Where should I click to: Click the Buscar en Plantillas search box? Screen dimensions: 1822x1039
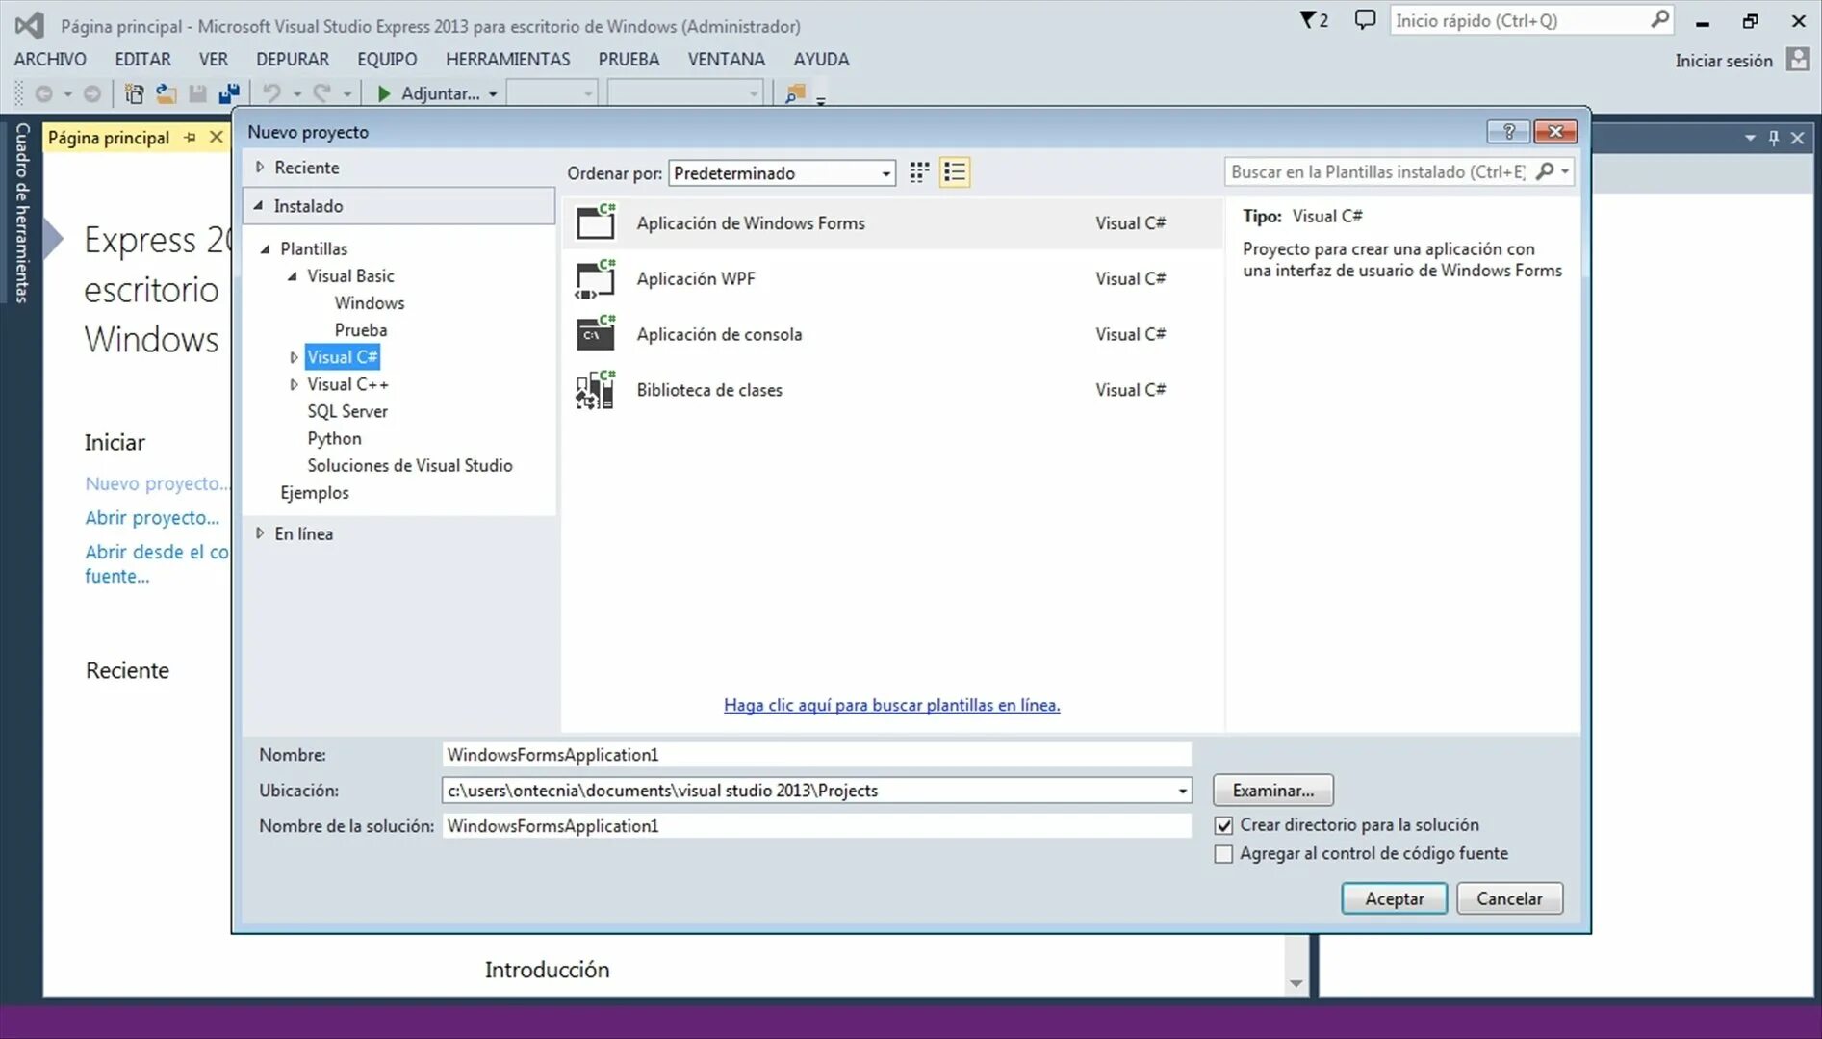(x=1377, y=171)
